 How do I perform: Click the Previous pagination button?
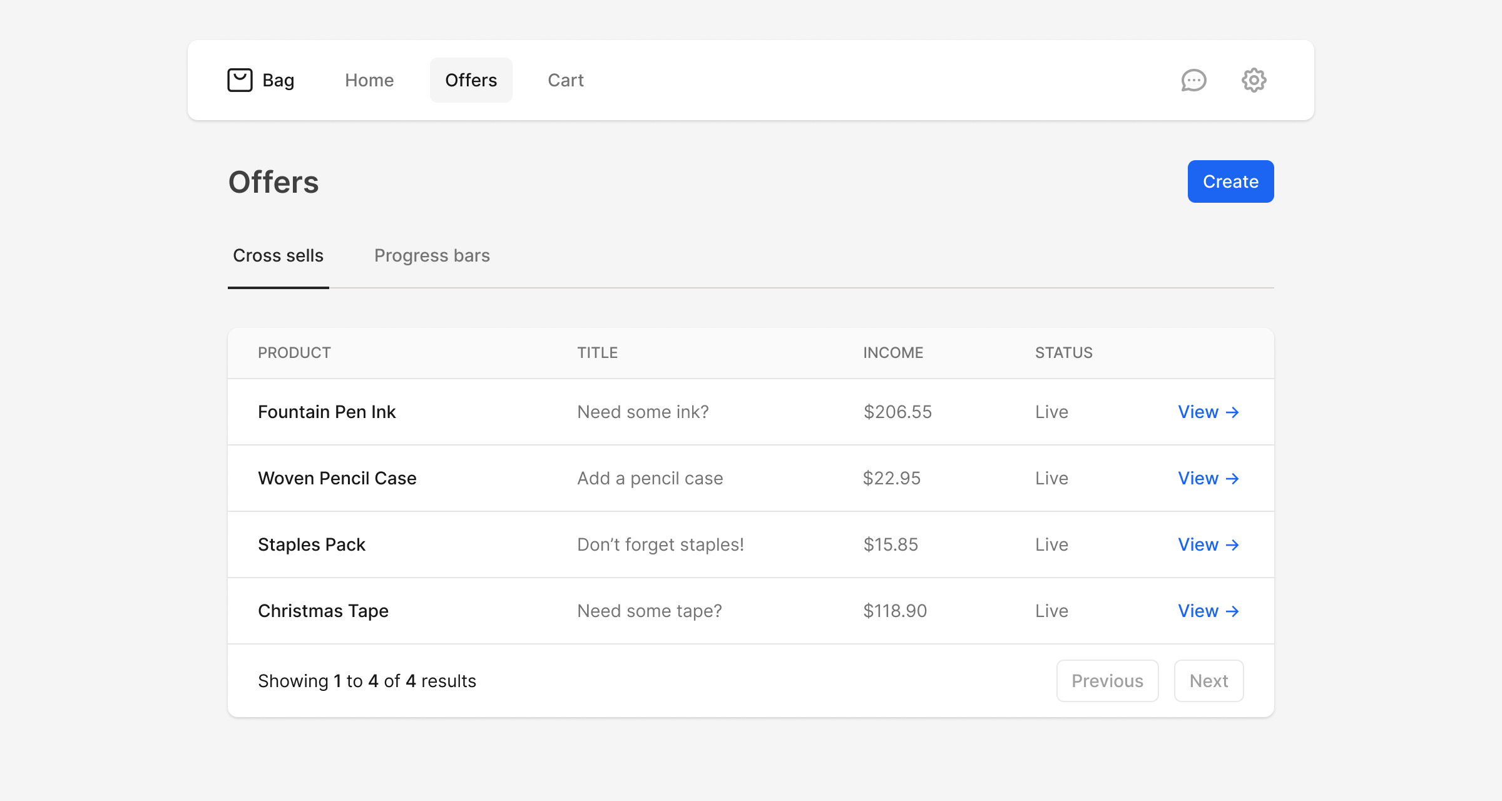point(1107,680)
